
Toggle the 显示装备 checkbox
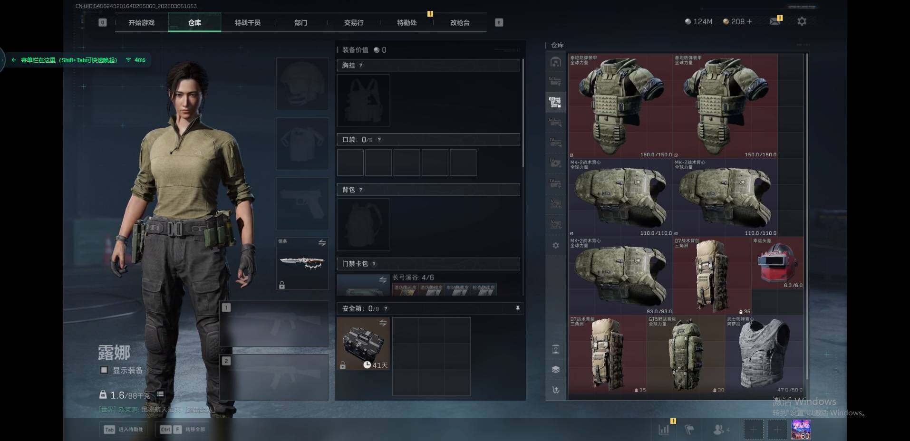(x=104, y=370)
